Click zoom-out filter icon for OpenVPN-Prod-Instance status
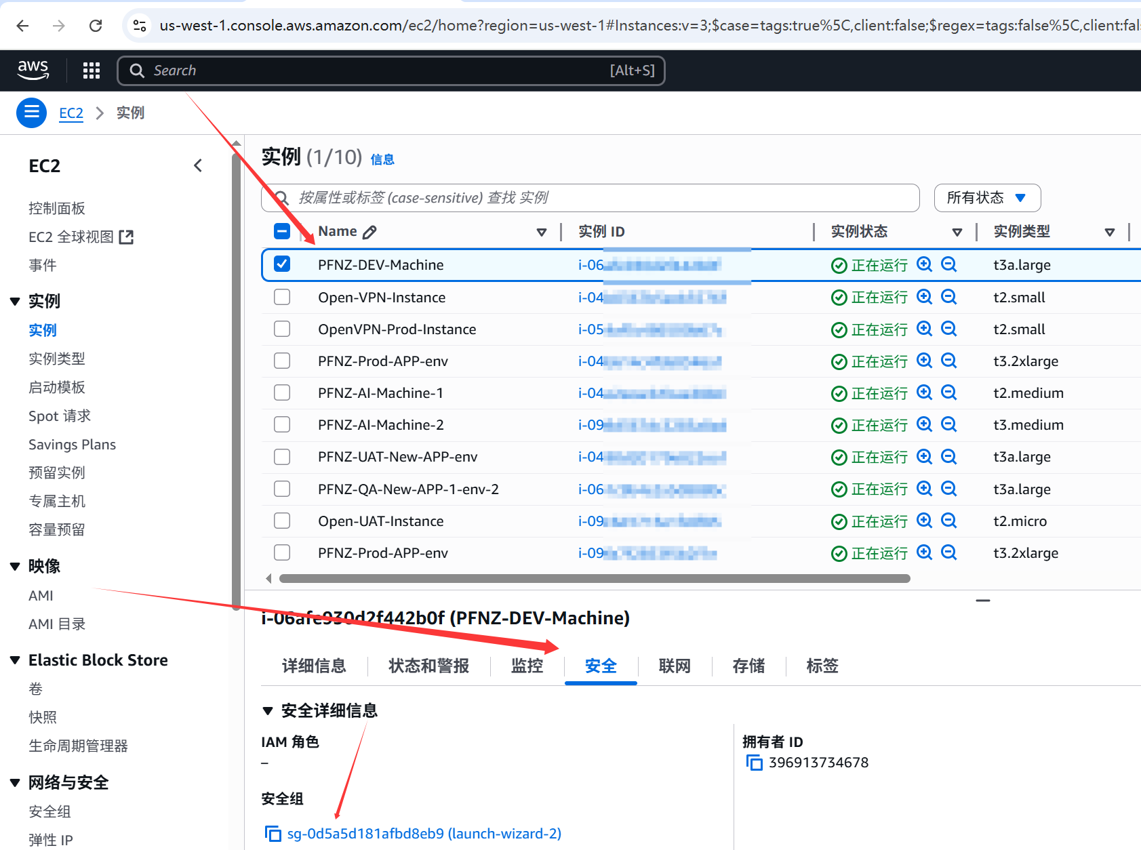The image size is (1141, 850). coord(949,329)
